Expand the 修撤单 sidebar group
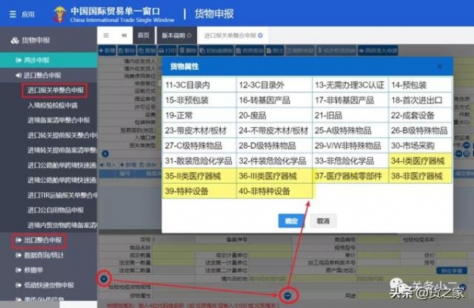The image size is (474, 308). tap(29, 270)
